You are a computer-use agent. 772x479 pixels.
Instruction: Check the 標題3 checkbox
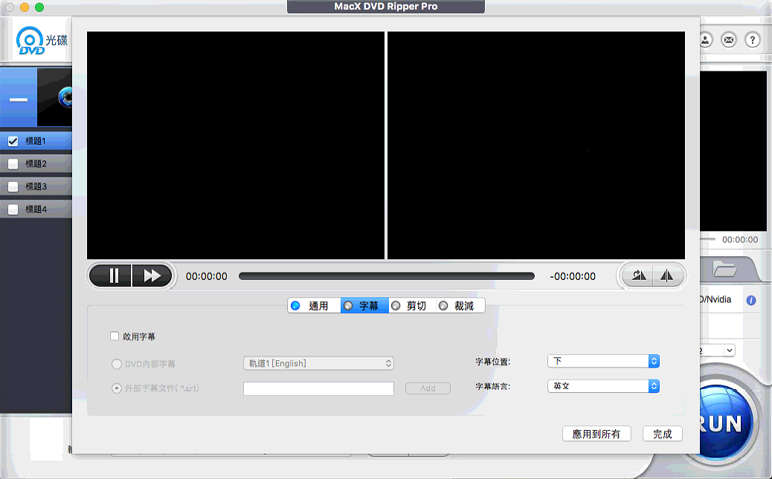pos(13,187)
